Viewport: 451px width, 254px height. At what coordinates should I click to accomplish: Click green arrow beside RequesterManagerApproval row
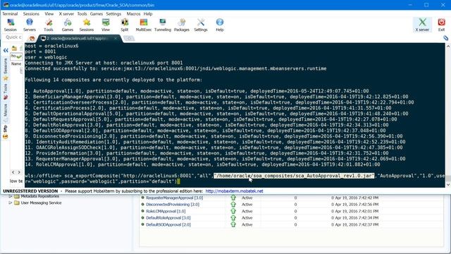(233, 198)
